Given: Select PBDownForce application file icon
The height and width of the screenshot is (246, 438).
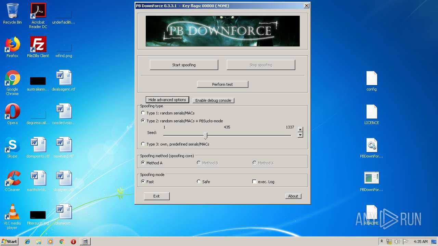Looking at the screenshot, I should (x=372, y=181).
